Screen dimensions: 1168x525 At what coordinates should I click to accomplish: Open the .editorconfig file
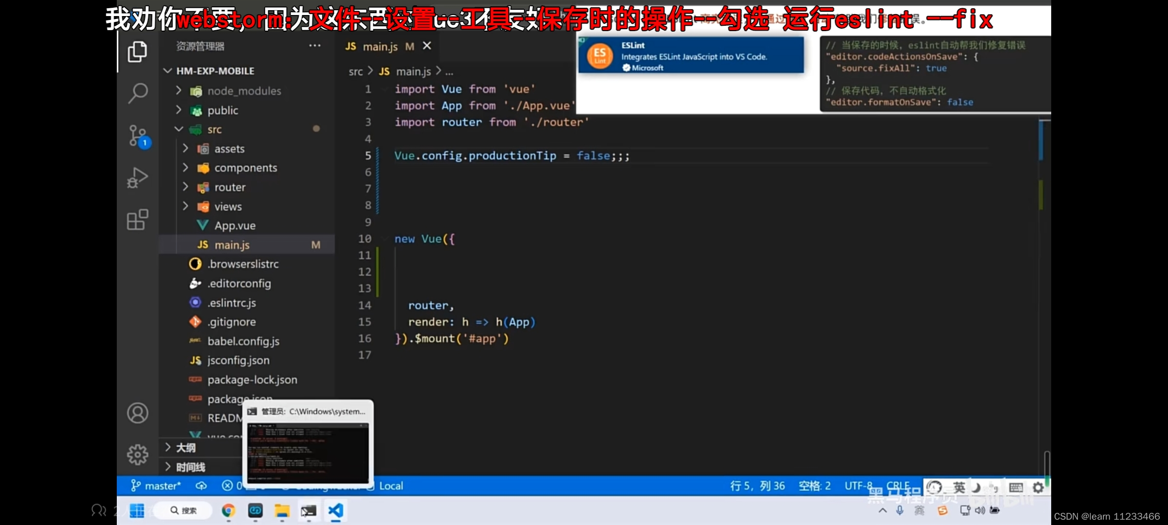pyautogui.click(x=239, y=283)
